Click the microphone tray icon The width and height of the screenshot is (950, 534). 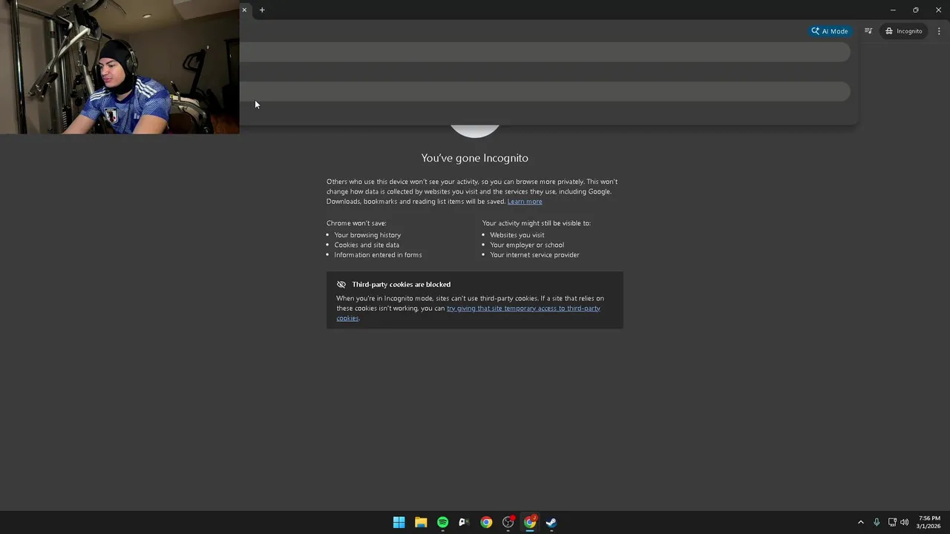click(x=877, y=522)
